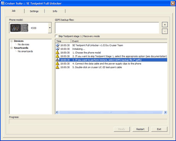Viewport: 176px width, 141px height.
Task: Click warning icon of cruiser UC-20 cable row
Action: pos(57,67)
